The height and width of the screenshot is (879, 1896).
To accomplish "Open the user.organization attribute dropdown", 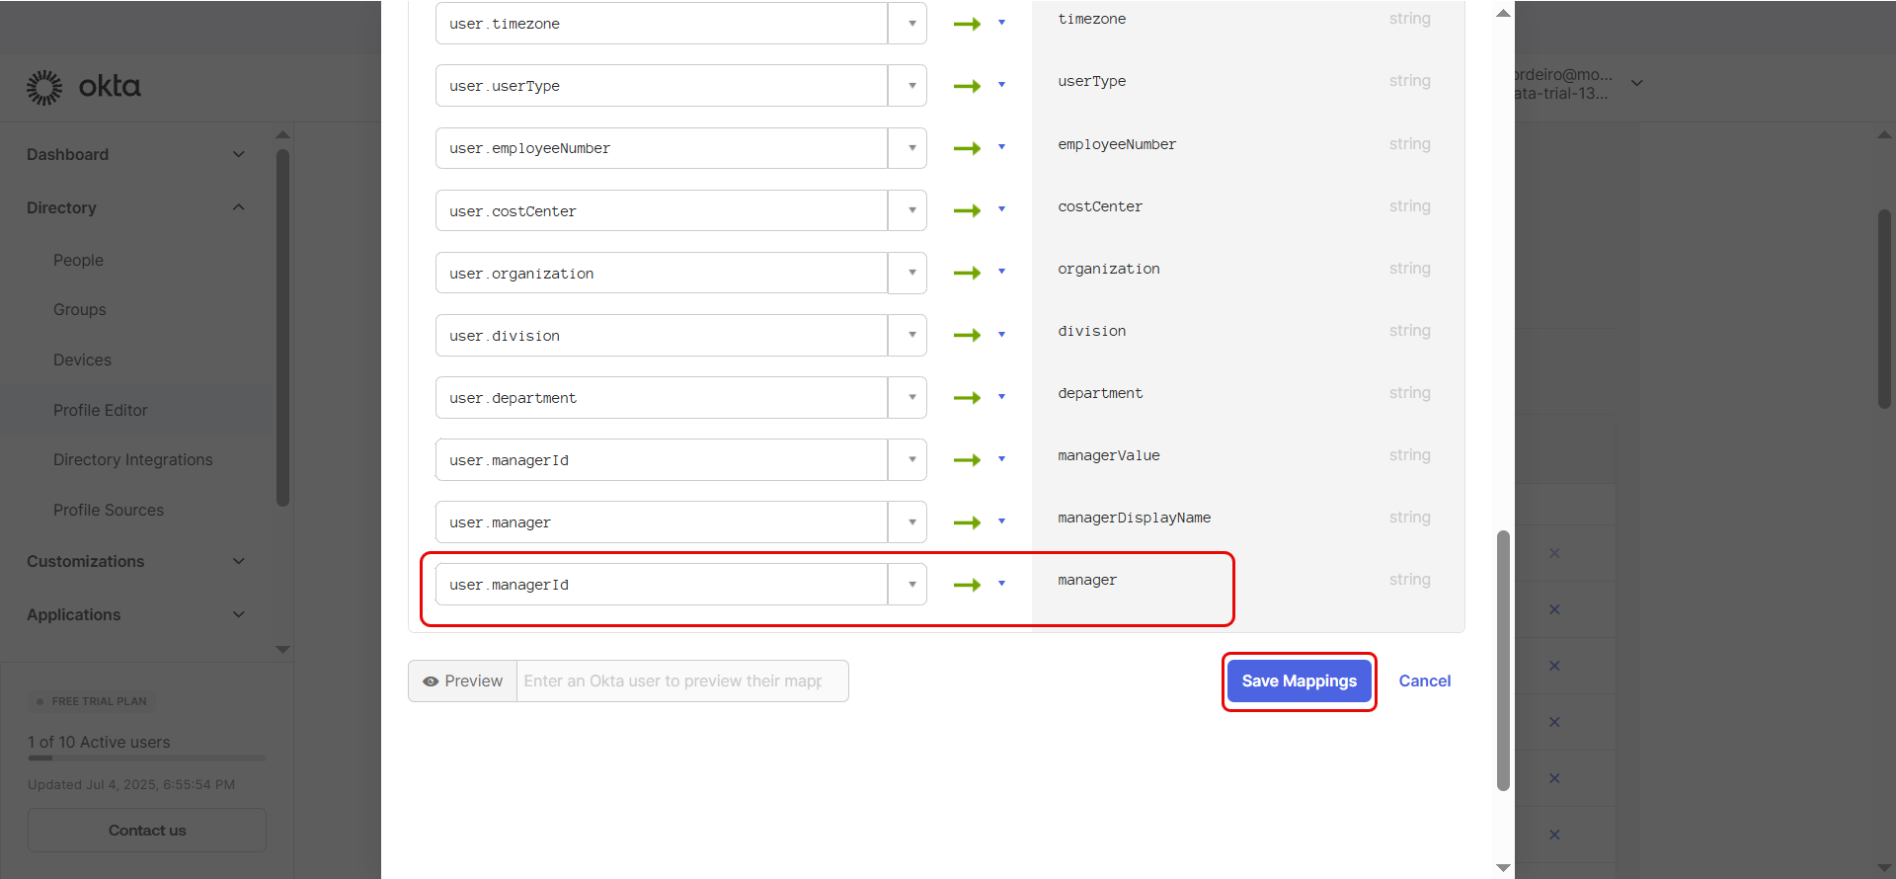I will tap(908, 273).
